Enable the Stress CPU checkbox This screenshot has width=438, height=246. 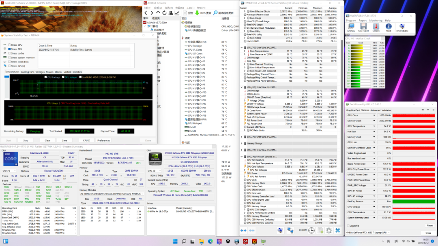pos(9,45)
